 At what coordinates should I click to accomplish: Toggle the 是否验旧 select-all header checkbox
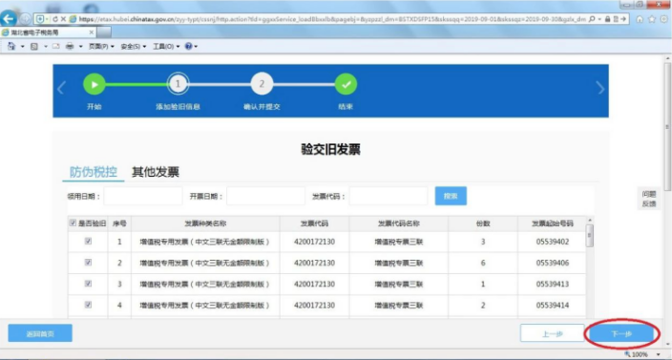tap(73, 222)
